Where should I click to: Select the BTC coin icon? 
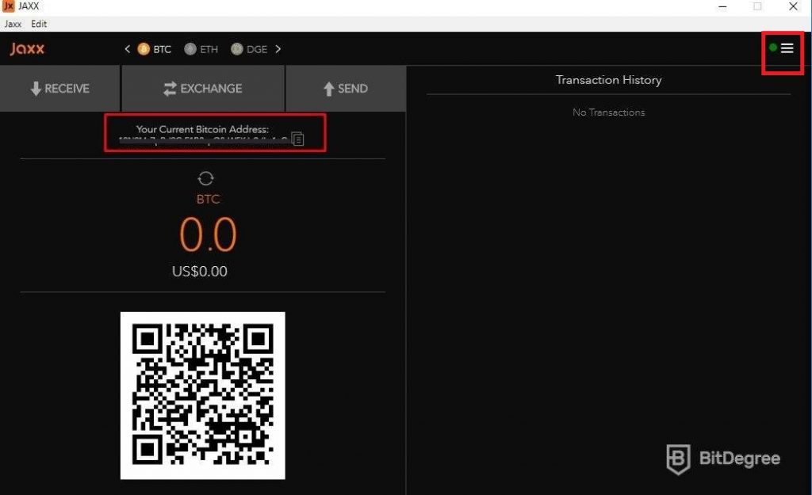144,48
